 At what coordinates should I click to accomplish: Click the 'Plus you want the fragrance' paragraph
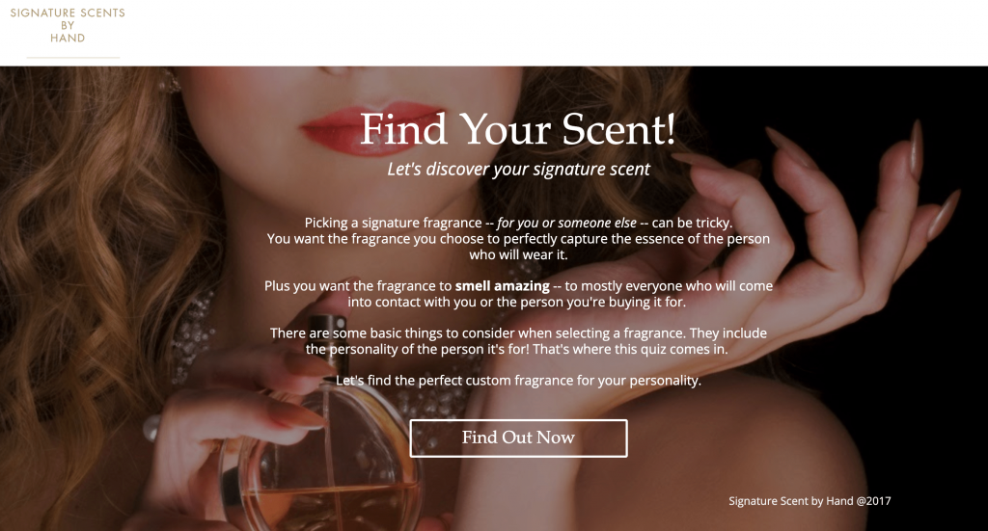pos(518,294)
